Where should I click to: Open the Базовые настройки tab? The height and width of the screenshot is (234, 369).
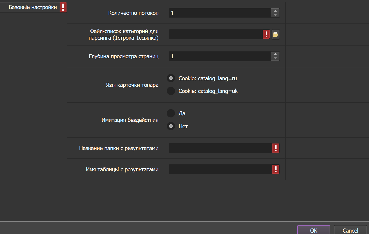pyautogui.click(x=33, y=7)
